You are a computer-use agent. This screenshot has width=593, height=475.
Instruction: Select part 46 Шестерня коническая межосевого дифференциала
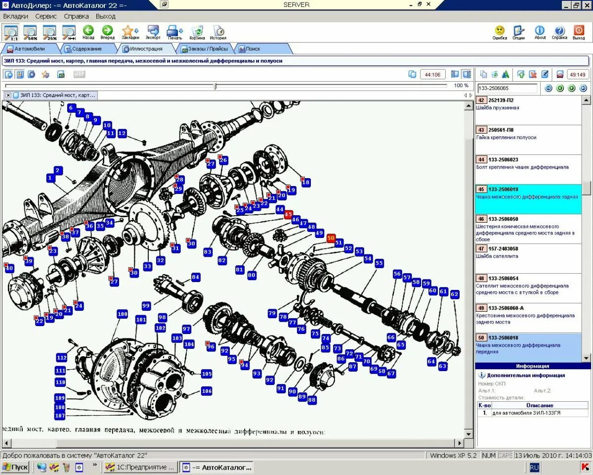click(x=528, y=229)
